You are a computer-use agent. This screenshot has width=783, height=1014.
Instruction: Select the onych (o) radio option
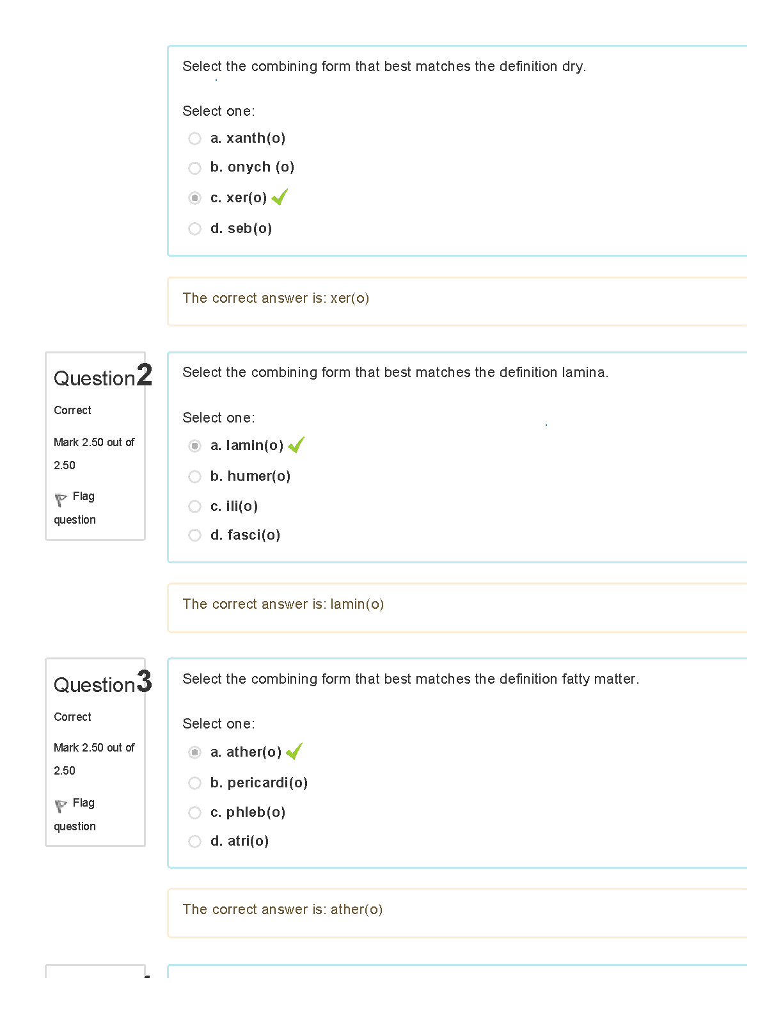click(x=194, y=168)
